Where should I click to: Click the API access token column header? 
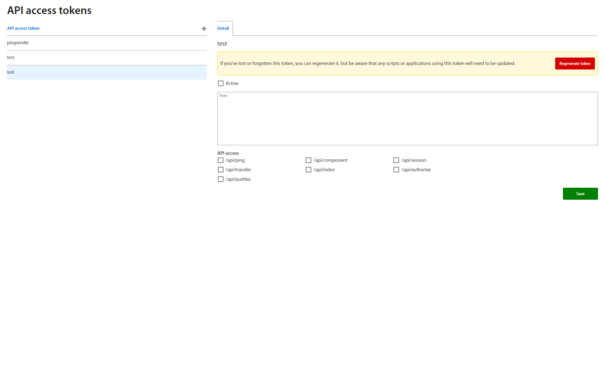coord(23,28)
